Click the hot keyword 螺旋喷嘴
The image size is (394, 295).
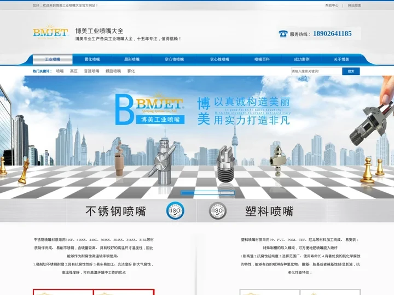click(x=113, y=71)
